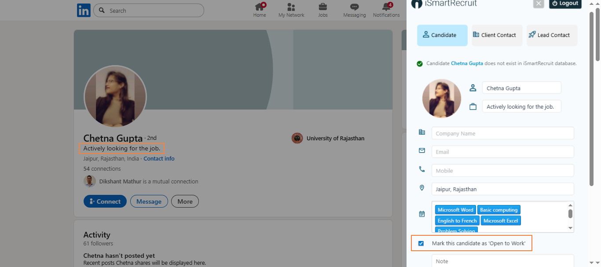Uncheck Mark this candidate as 'Open to Work'
601x267 pixels.
tap(421, 243)
